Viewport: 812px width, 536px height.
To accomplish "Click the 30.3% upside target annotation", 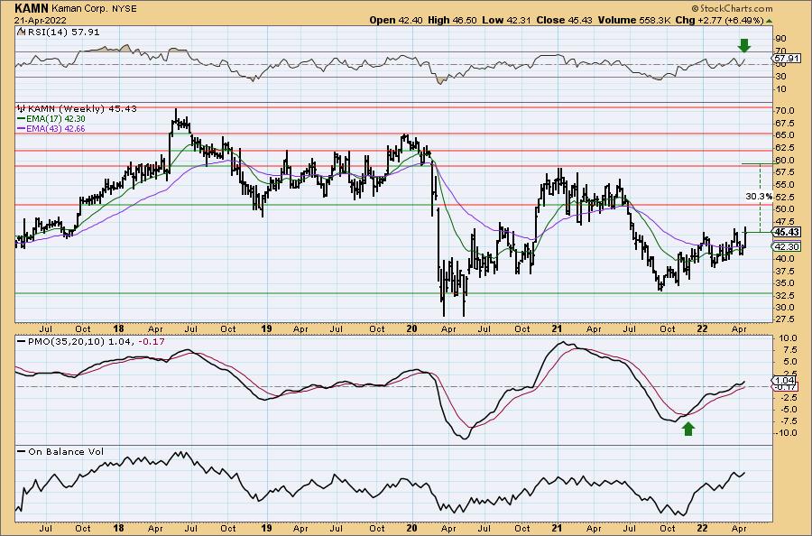I will (x=759, y=197).
